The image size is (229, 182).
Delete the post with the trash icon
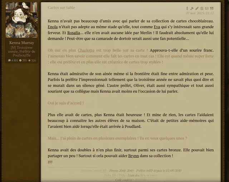(202, 9)
